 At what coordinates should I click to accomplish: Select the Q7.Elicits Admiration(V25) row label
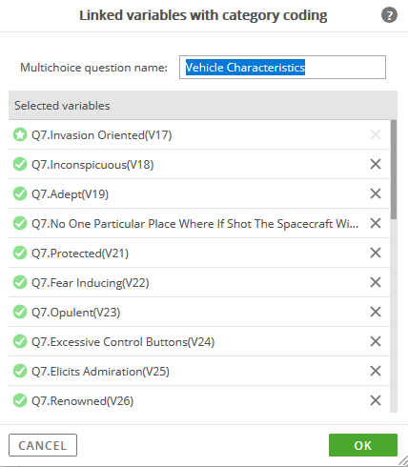point(100,372)
